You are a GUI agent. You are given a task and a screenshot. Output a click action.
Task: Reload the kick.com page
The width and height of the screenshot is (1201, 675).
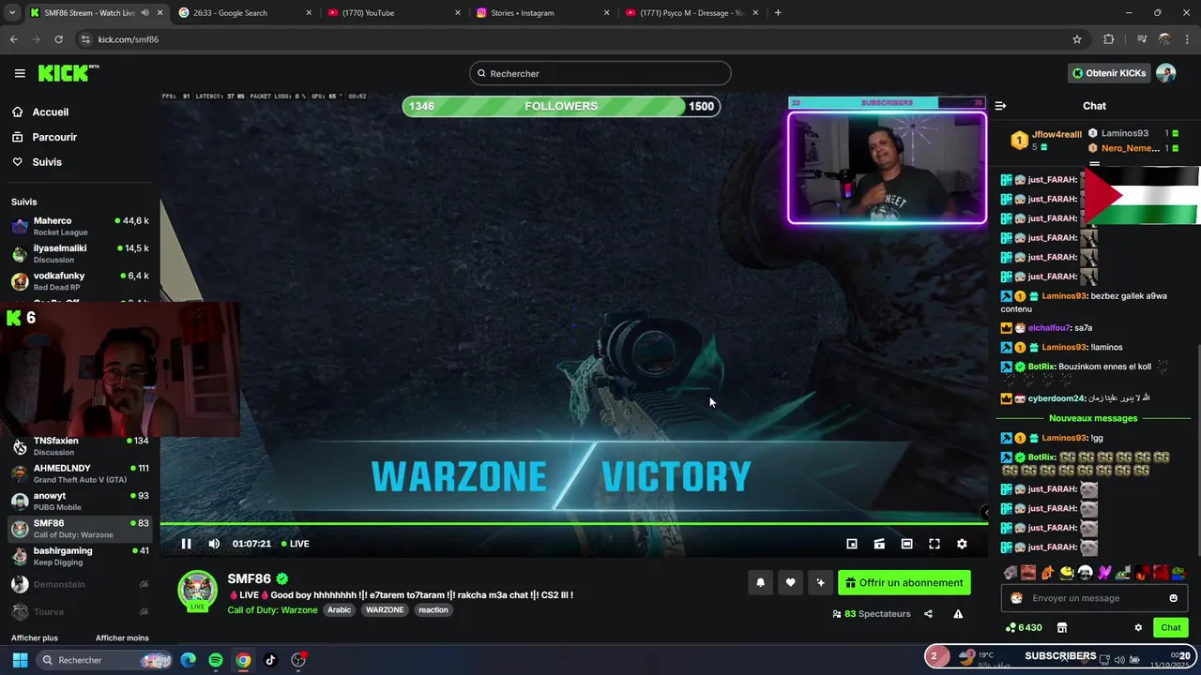[x=58, y=39]
